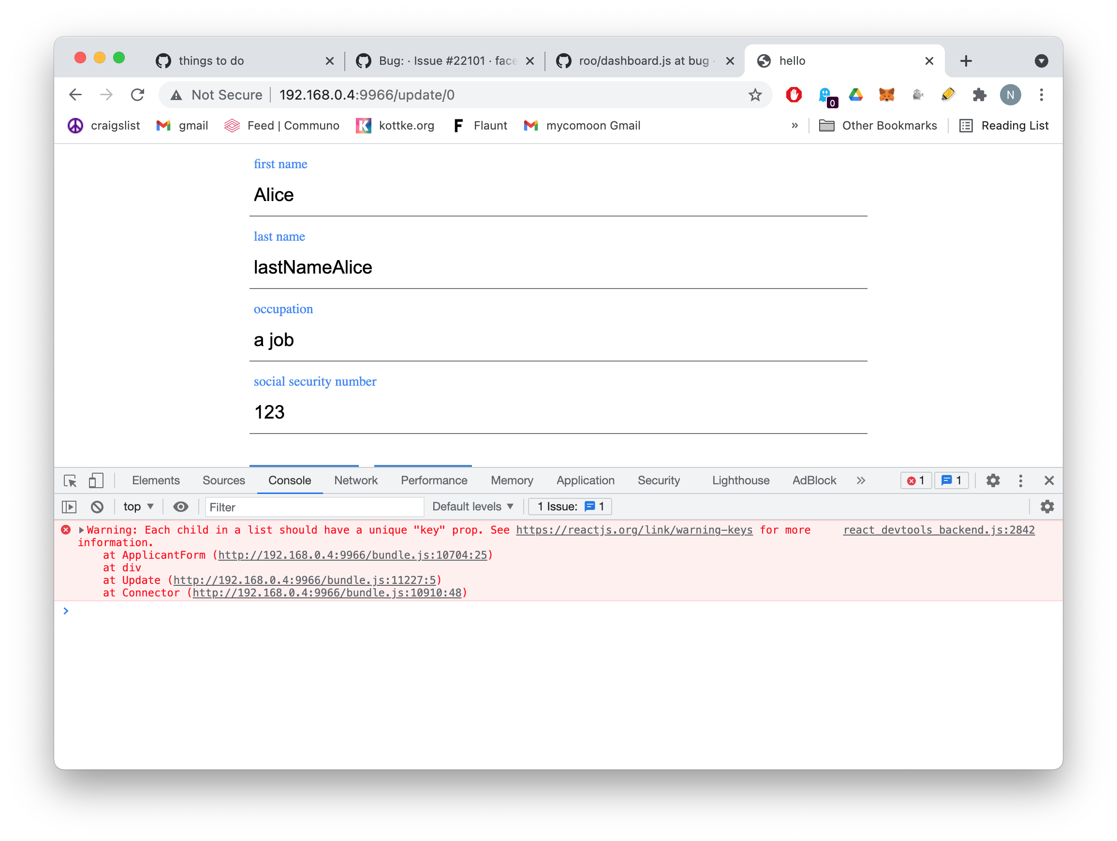Image resolution: width=1117 pixels, height=841 pixels.
Task: Open the Extensions puzzle piece icon
Action: 979,95
